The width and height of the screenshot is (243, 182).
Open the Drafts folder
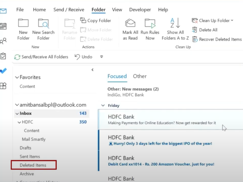click(25, 148)
